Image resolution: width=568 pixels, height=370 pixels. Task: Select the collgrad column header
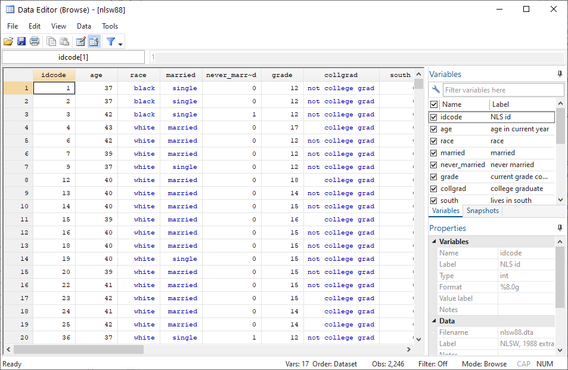[341, 75]
